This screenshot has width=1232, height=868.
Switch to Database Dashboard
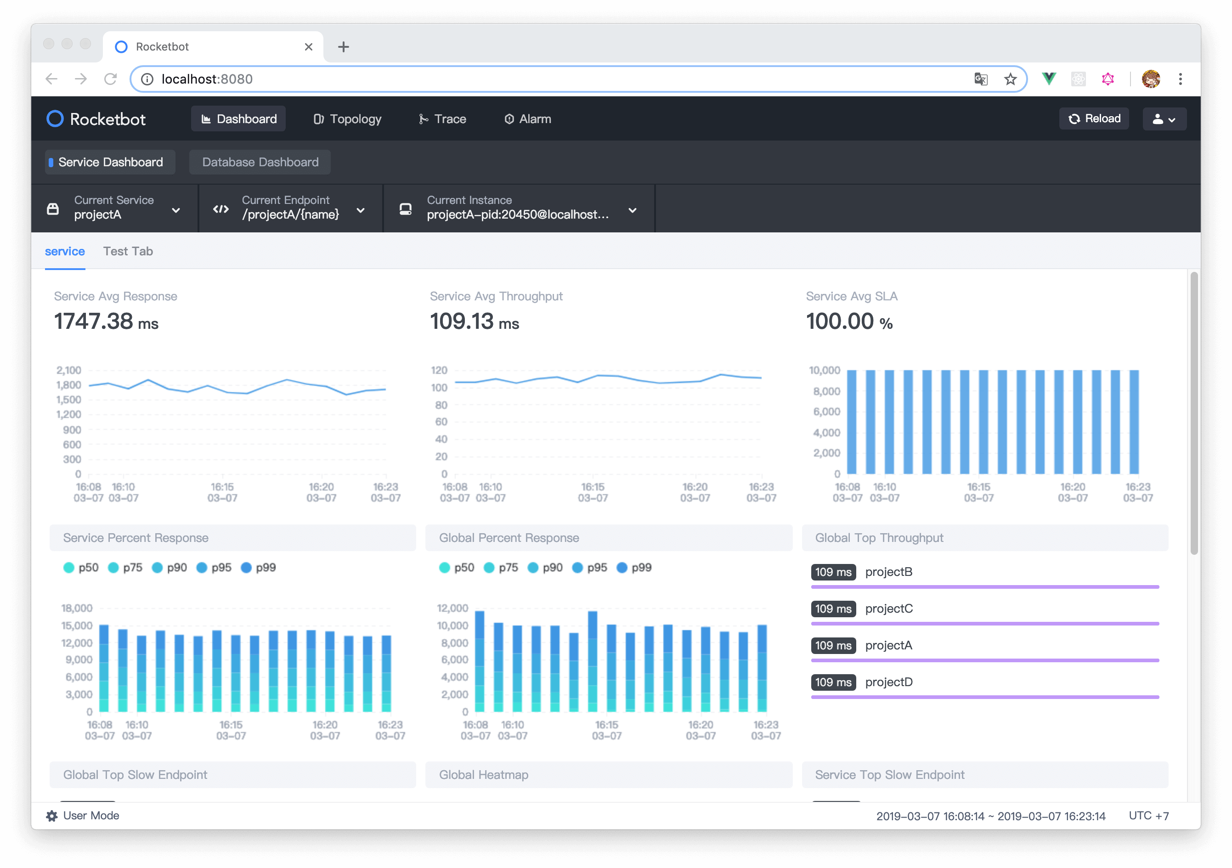(x=260, y=162)
